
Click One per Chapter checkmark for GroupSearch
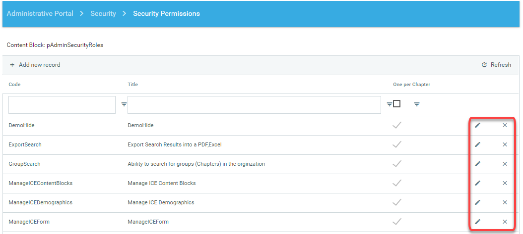click(396, 164)
